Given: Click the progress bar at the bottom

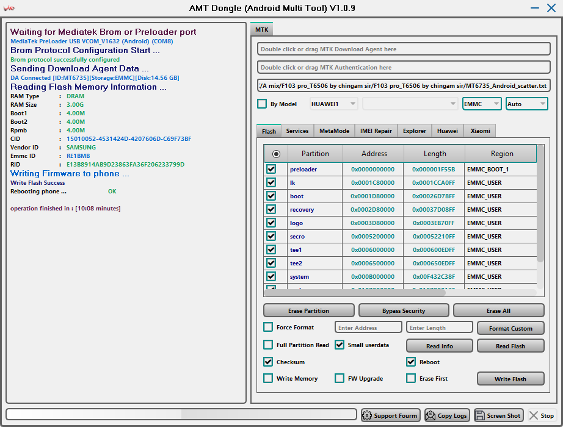Looking at the screenshot, I should [181, 414].
